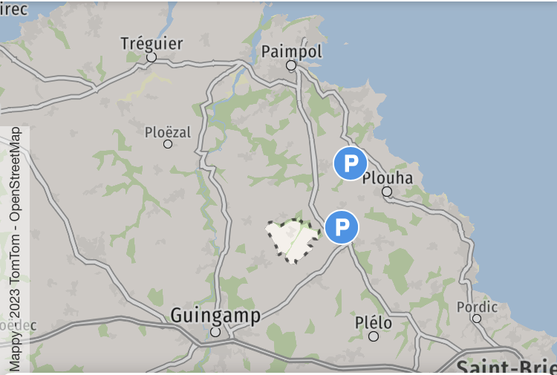Click the Tréguier name label

152,43
